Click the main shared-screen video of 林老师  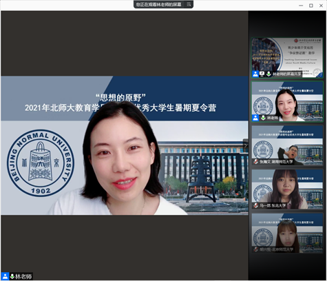coord(125,145)
